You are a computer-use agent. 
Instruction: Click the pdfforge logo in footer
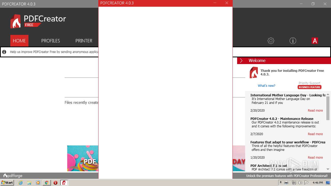pos(13,176)
